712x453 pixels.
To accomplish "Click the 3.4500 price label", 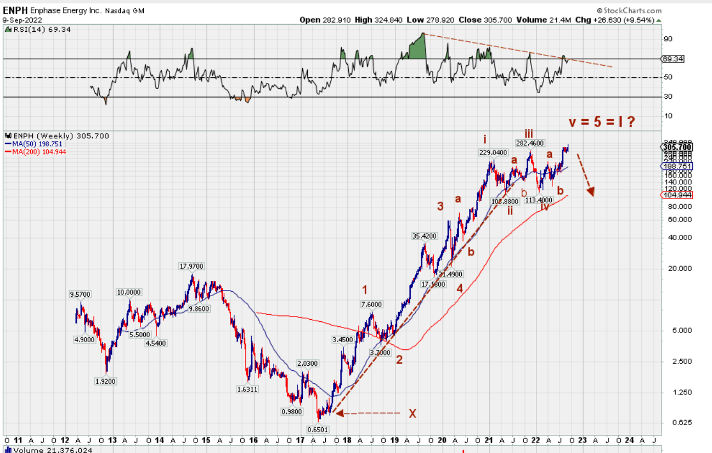I will [x=343, y=340].
